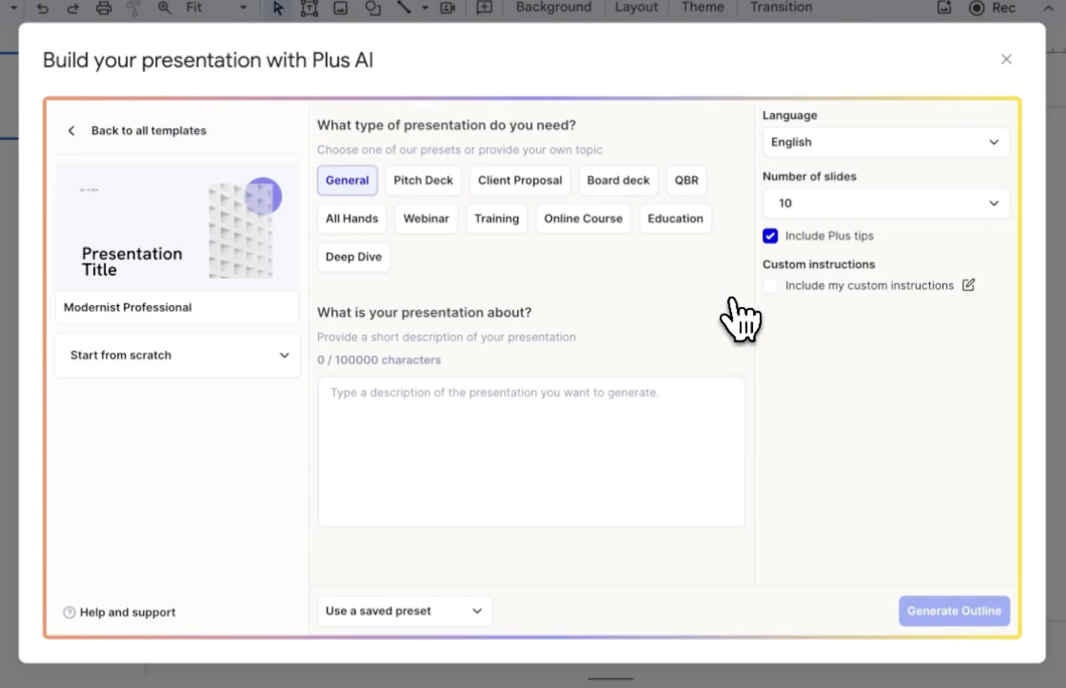Click the add comment icon

(484, 8)
